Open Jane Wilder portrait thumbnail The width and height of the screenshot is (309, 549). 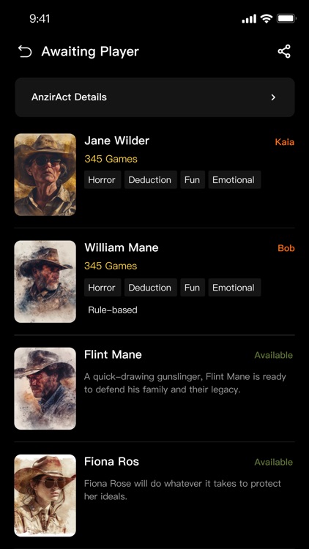coord(45,175)
